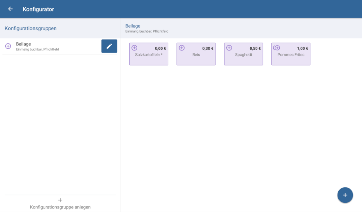Click the Konfigurationsgruppen panel header
362x212 pixels.
click(x=31, y=28)
